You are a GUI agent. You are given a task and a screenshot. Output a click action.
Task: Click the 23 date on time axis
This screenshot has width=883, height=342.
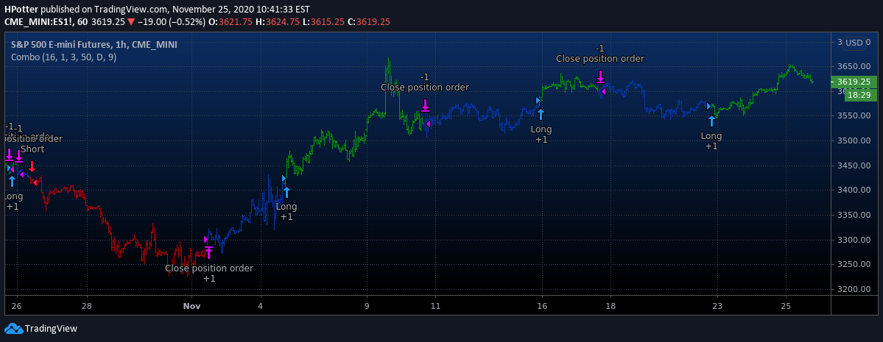tap(717, 306)
